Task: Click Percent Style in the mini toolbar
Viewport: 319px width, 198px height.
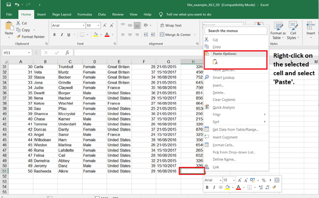Action: (x=263, y=180)
